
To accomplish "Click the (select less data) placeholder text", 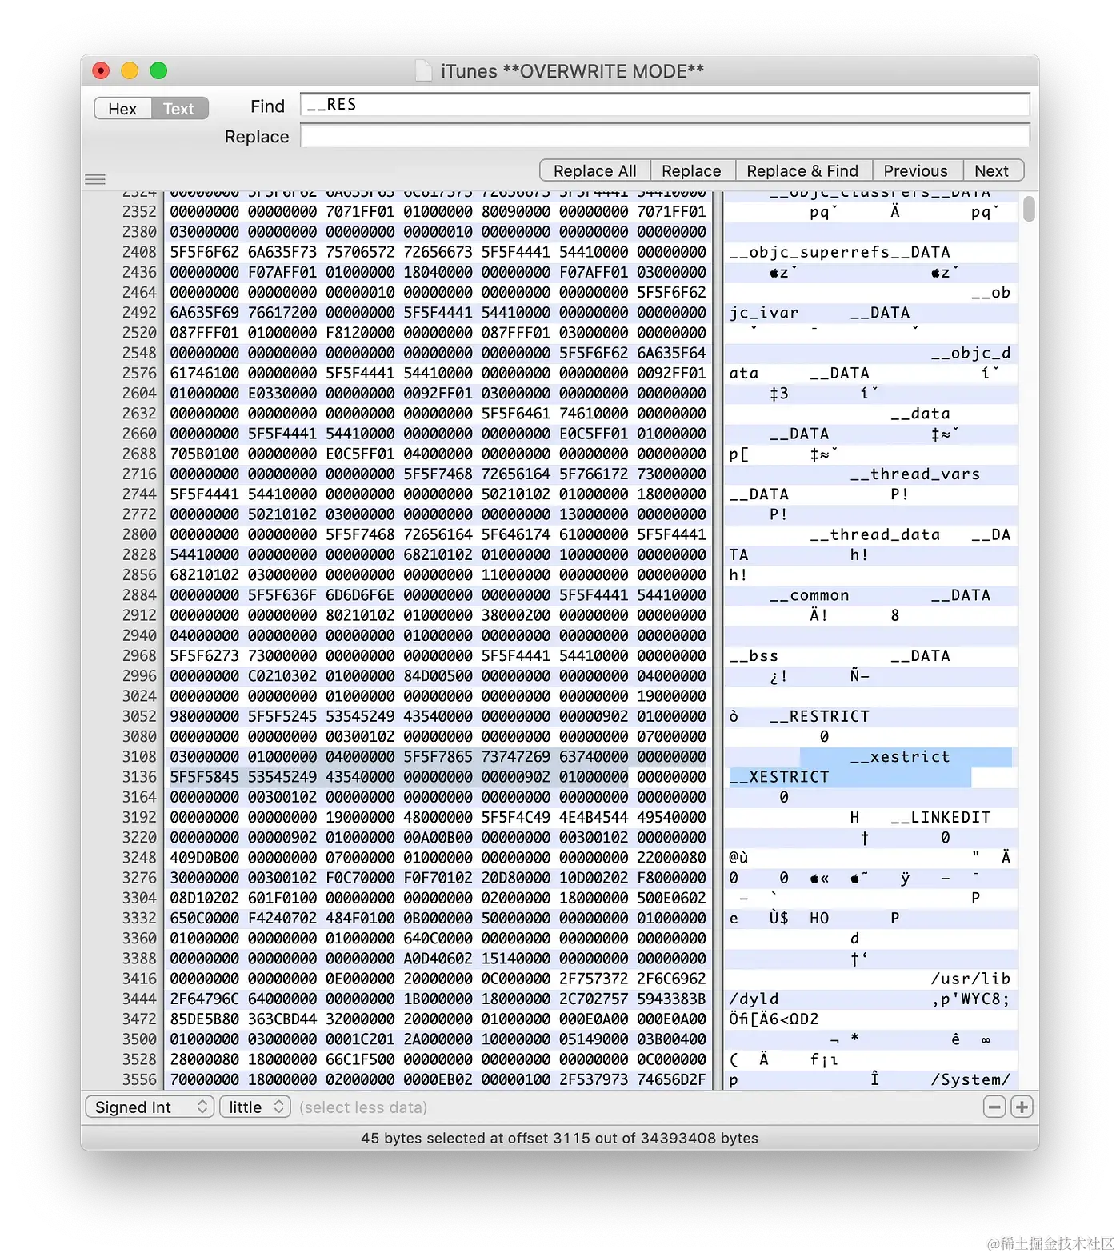I will [363, 1107].
